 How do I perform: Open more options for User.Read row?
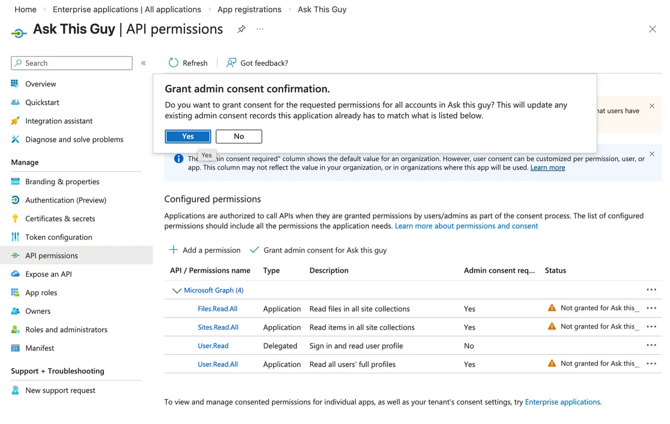tap(651, 345)
